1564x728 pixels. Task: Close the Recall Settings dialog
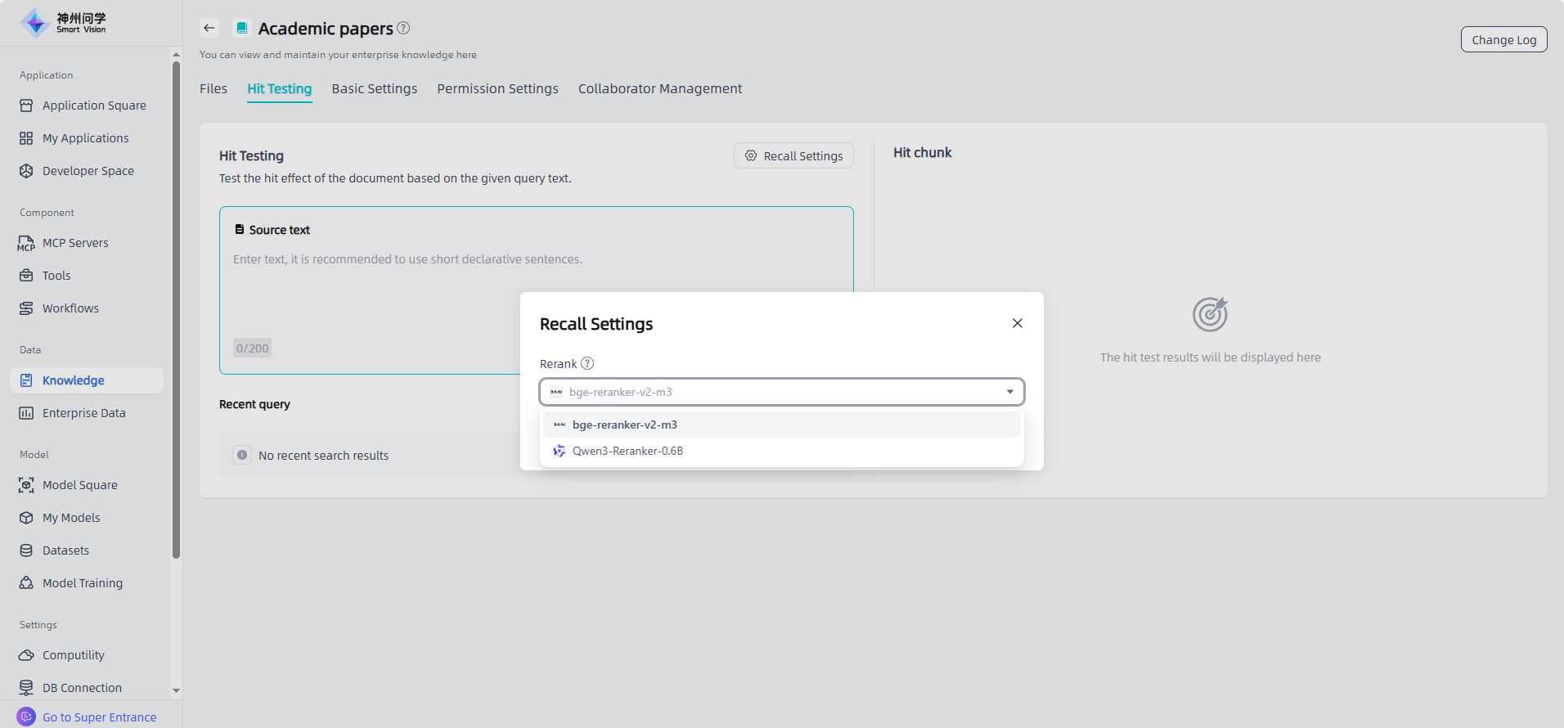click(x=1017, y=323)
